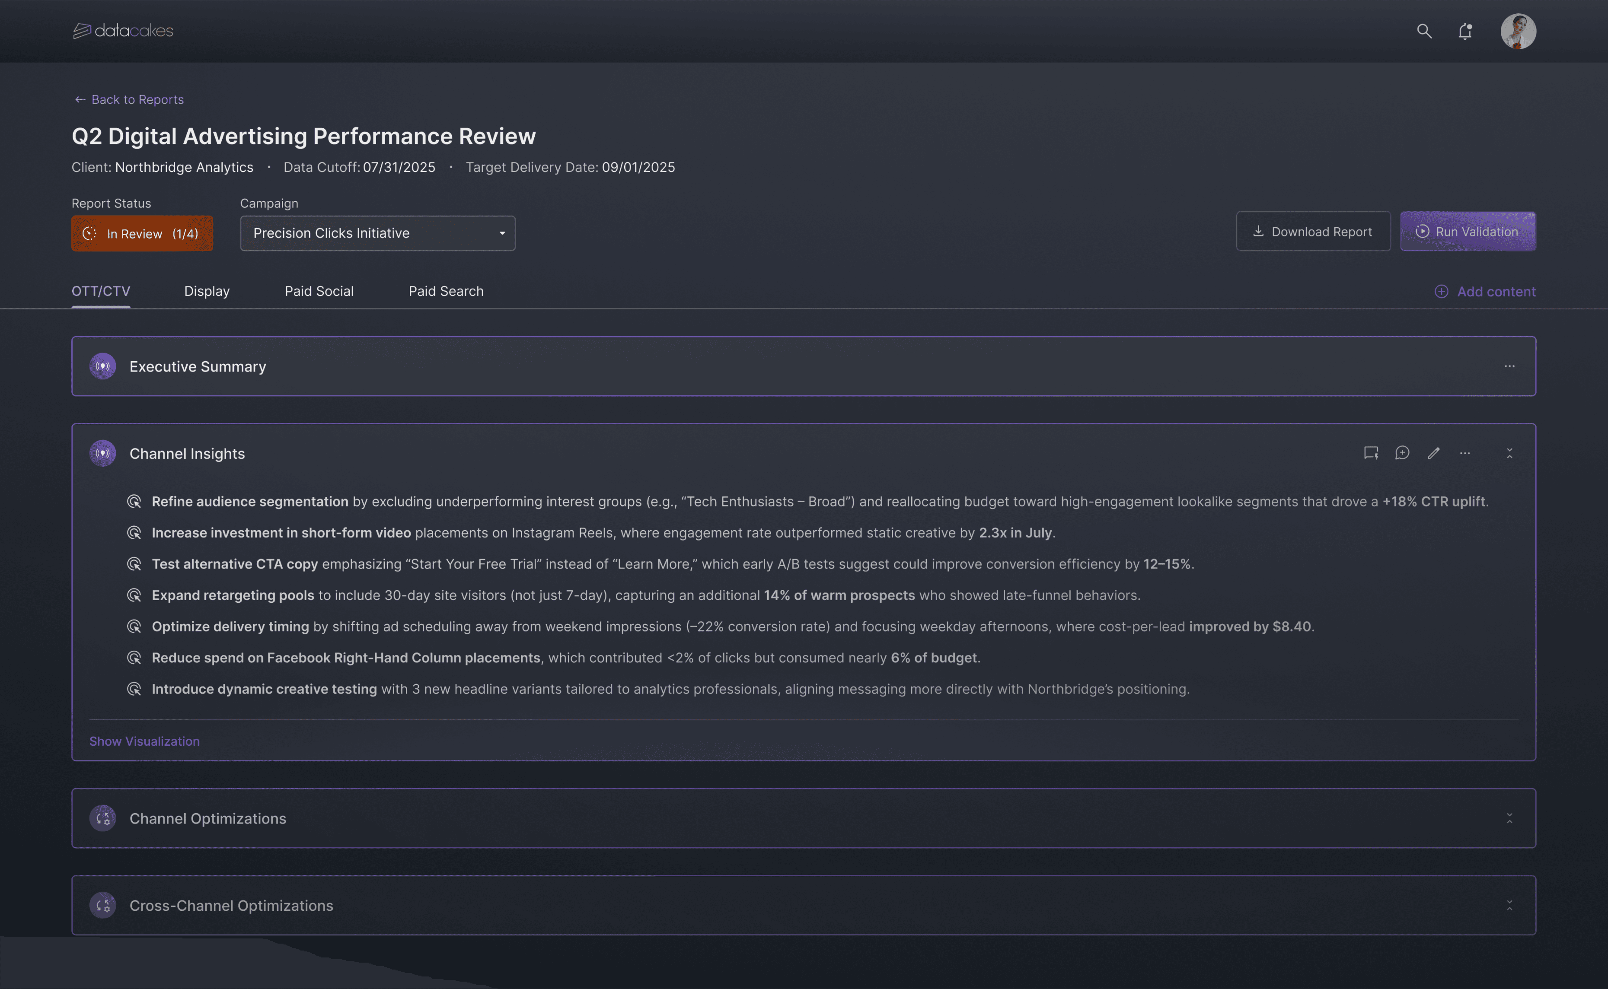The image size is (1608, 989).
Task: Add a comment to Channel Insights
Action: [1402, 453]
